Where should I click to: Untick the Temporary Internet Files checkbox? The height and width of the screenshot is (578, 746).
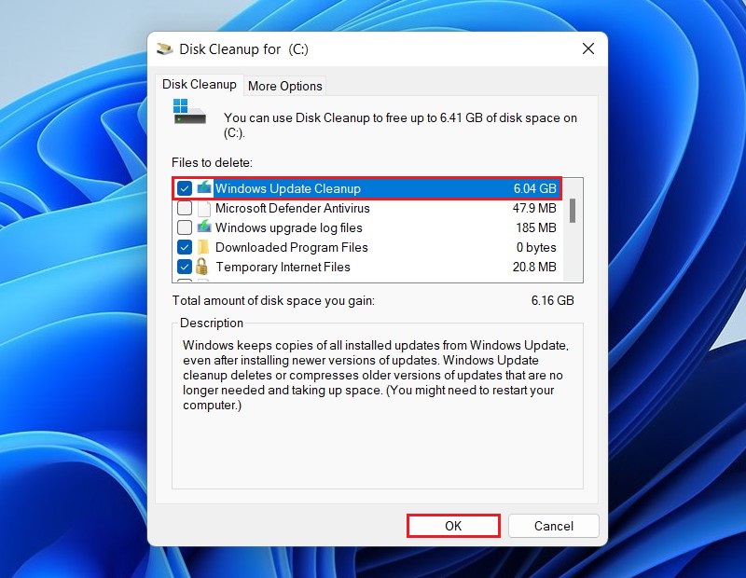tap(184, 267)
